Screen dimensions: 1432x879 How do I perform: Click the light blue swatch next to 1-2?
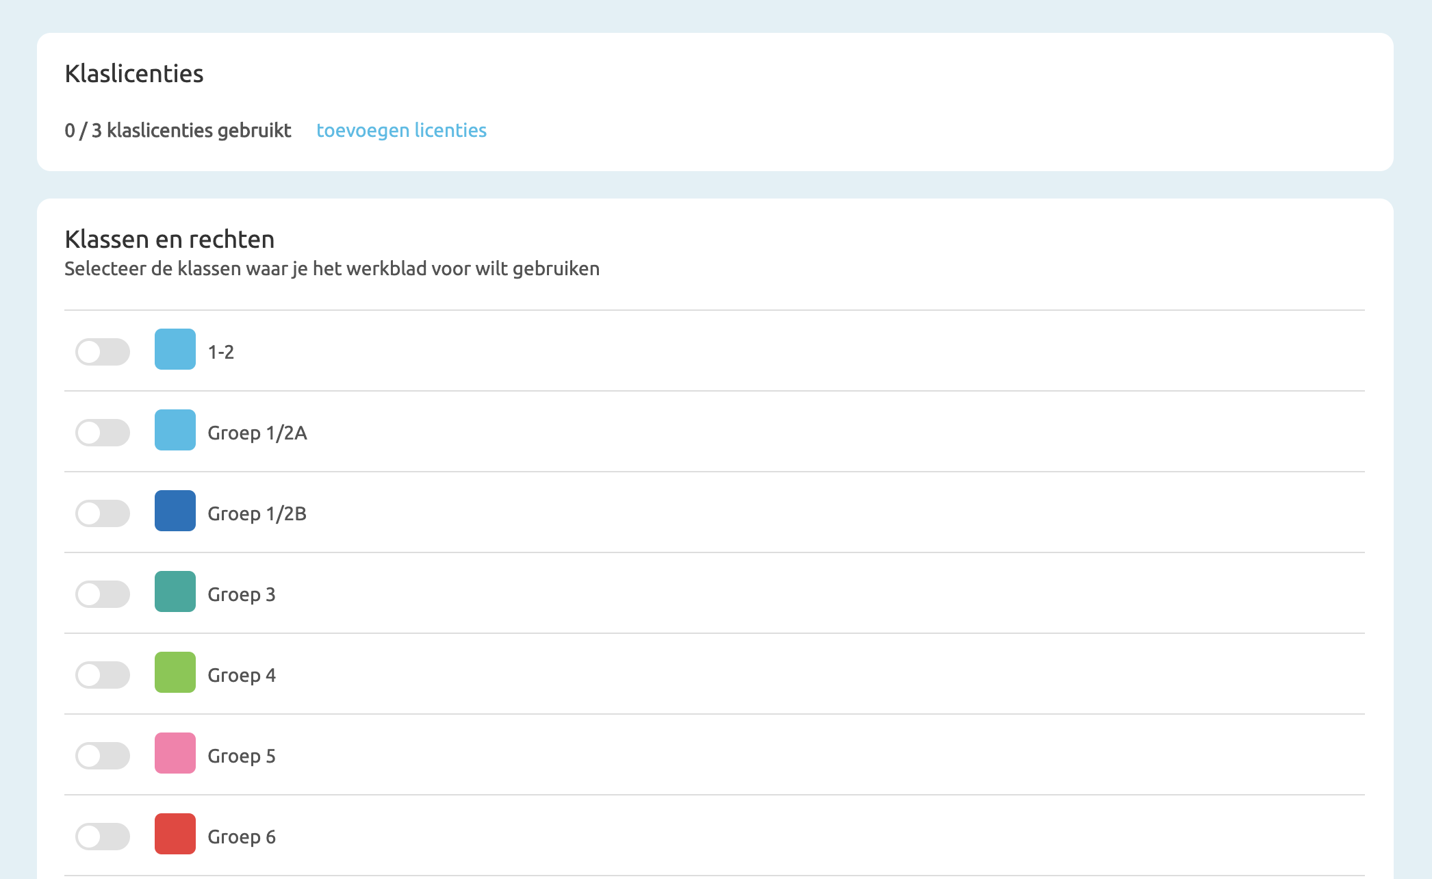[175, 352]
